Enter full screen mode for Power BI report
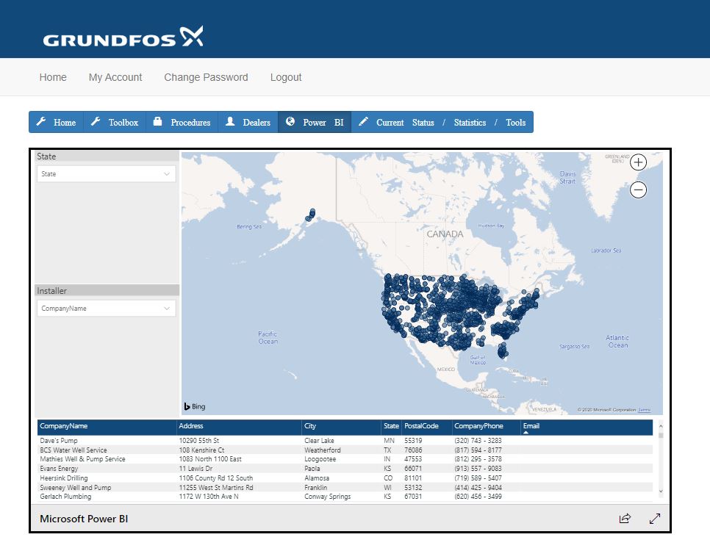The image size is (710, 551). pos(655,519)
